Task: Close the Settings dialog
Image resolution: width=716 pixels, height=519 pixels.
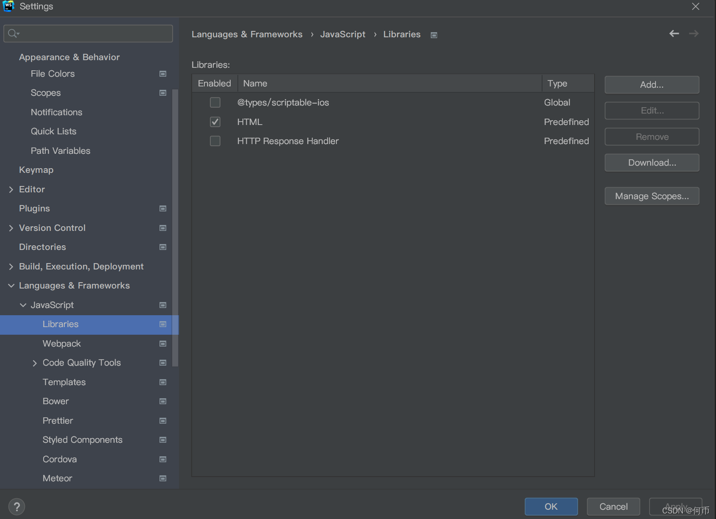Action: click(696, 6)
